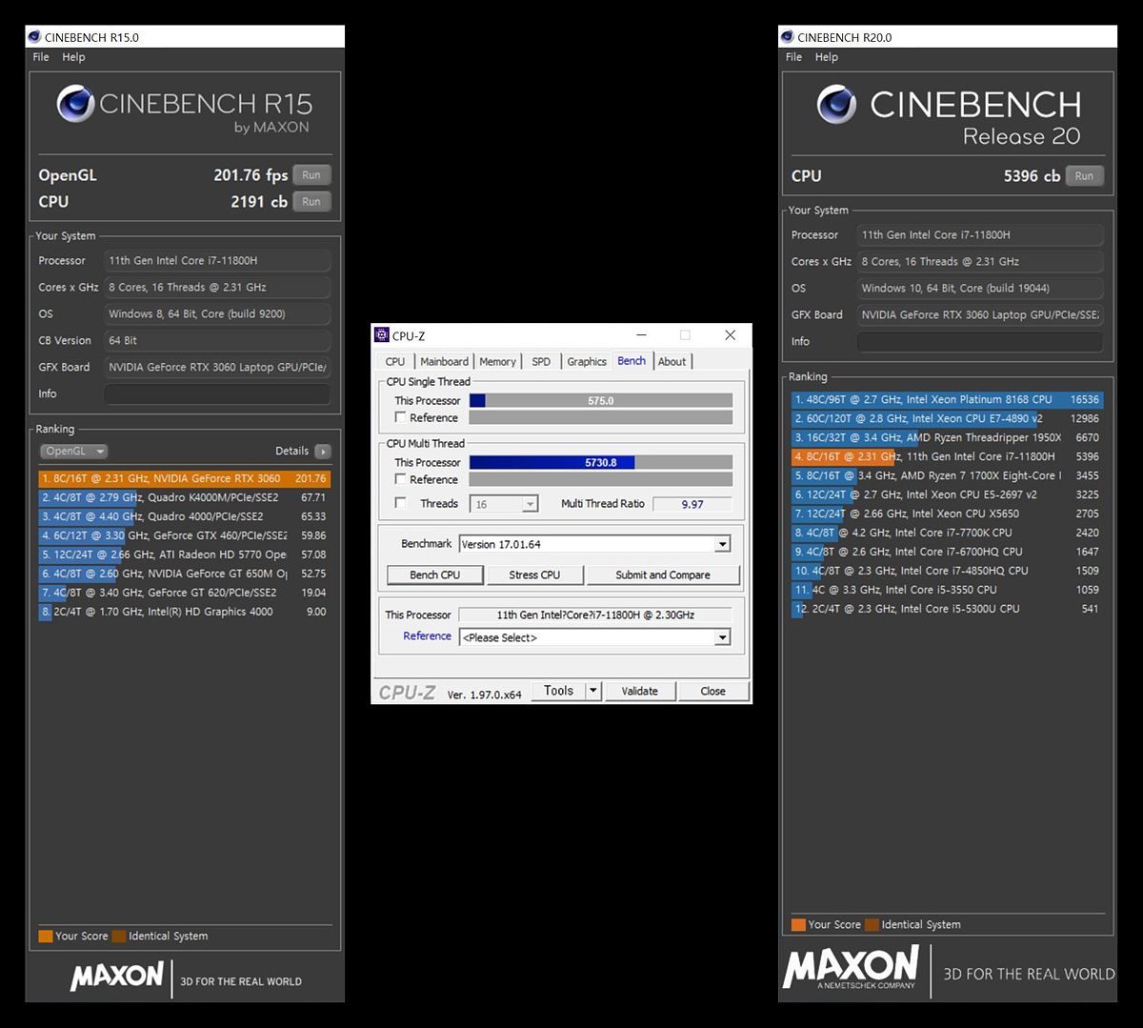Select R15 ranking row GeForce GT 620
The height and width of the screenshot is (1028, 1143).
(x=185, y=593)
